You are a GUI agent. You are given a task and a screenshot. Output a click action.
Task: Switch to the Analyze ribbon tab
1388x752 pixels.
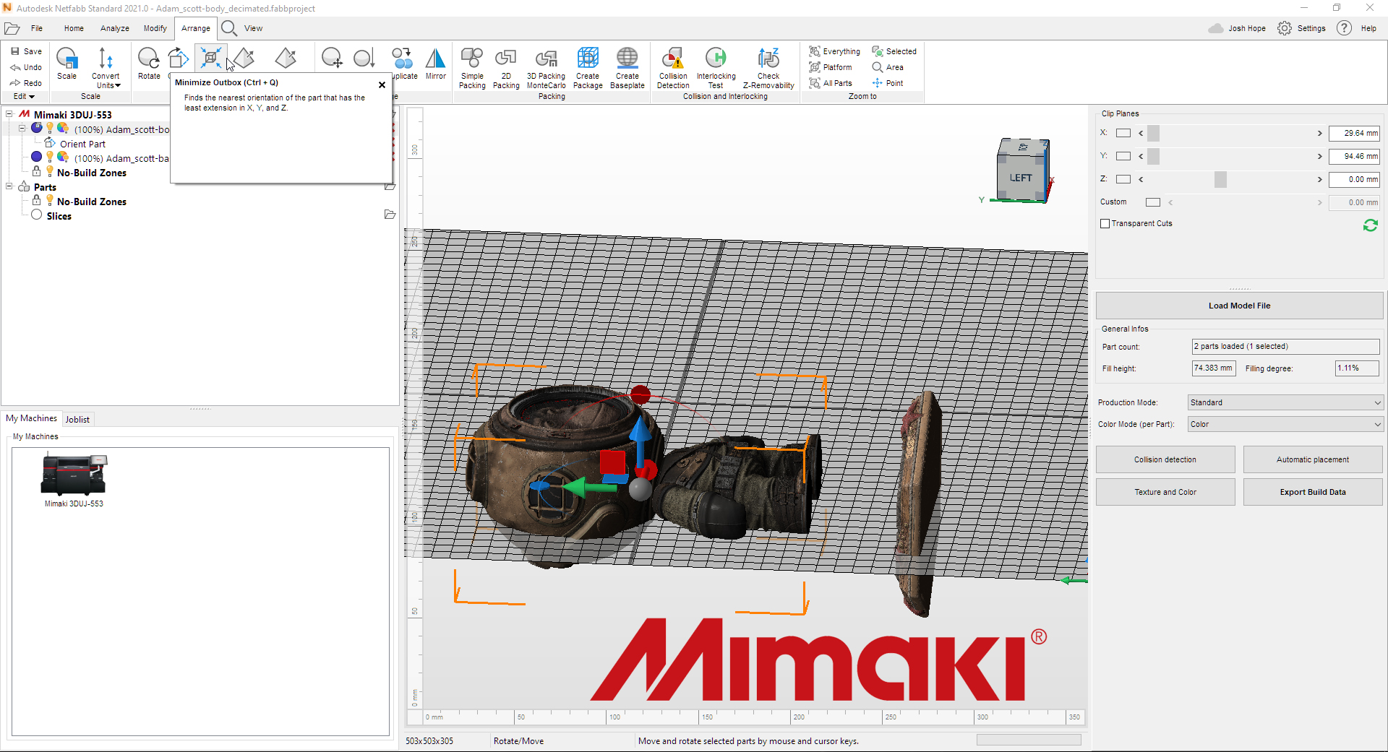(x=114, y=28)
